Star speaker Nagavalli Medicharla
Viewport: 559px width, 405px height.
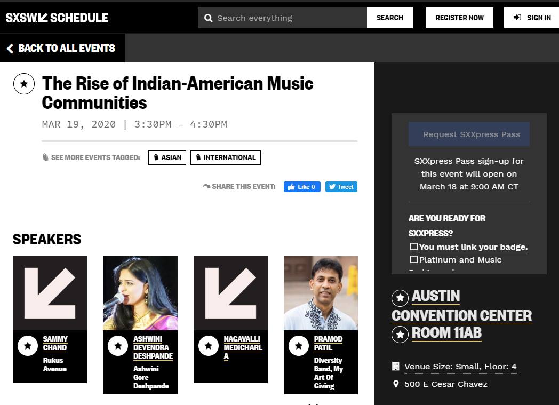tap(209, 346)
